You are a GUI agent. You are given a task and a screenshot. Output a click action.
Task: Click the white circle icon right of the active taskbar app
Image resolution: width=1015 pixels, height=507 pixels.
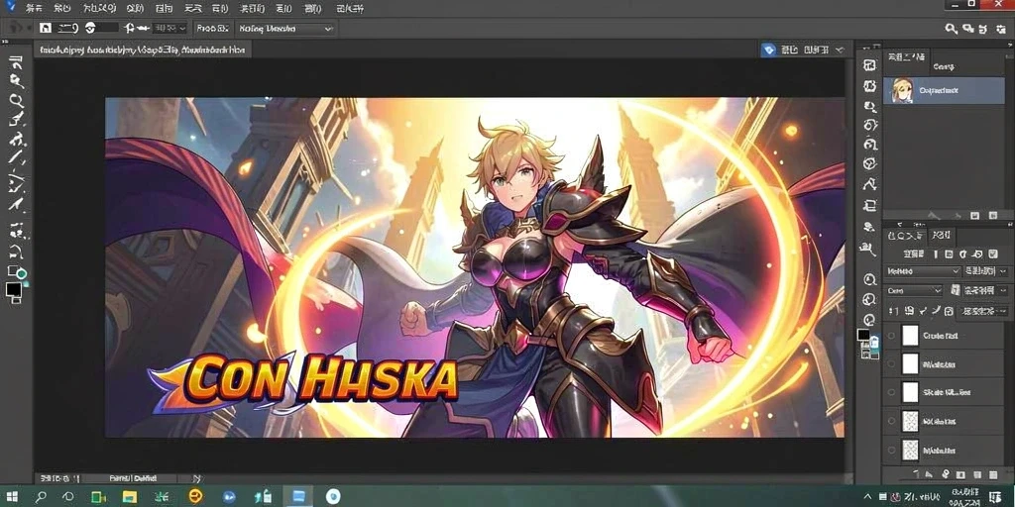(333, 497)
